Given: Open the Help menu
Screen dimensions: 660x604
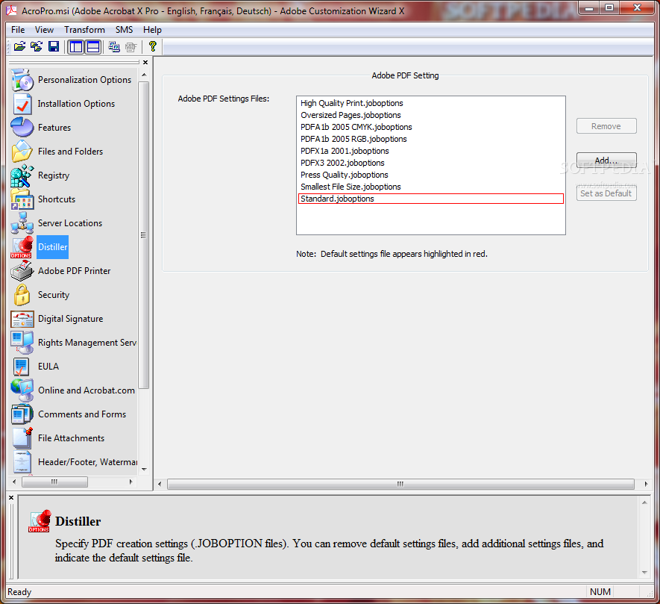Looking at the screenshot, I should click(x=152, y=30).
